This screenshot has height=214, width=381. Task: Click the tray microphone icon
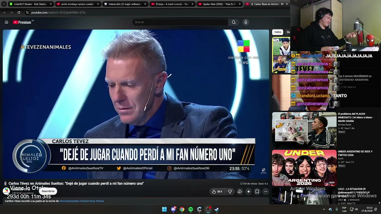[x=337, y=209]
